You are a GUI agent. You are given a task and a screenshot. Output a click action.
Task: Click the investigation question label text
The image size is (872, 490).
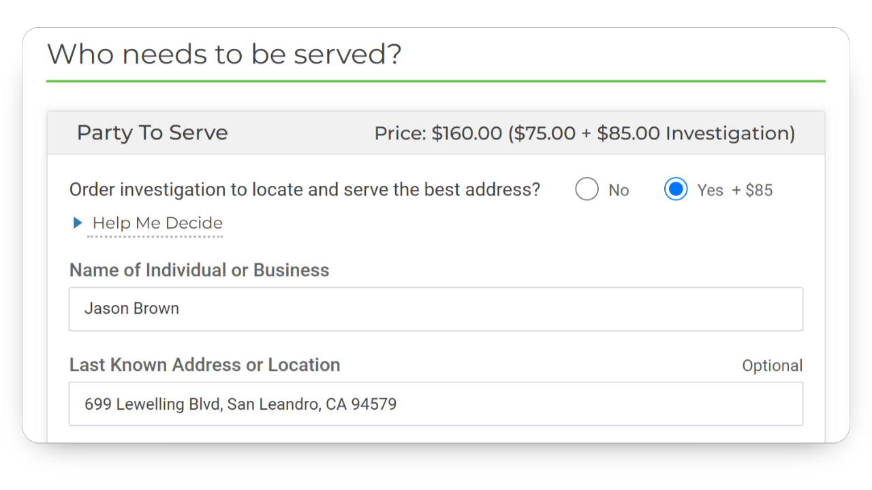pyautogui.click(x=305, y=190)
